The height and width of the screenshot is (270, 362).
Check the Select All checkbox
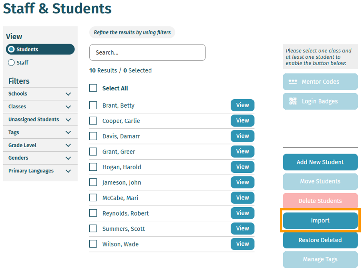pos(93,88)
